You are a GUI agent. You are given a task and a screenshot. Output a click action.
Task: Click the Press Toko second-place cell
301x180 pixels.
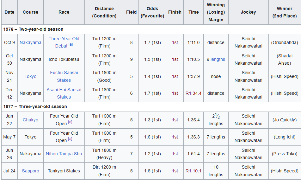click(x=285, y=154)
